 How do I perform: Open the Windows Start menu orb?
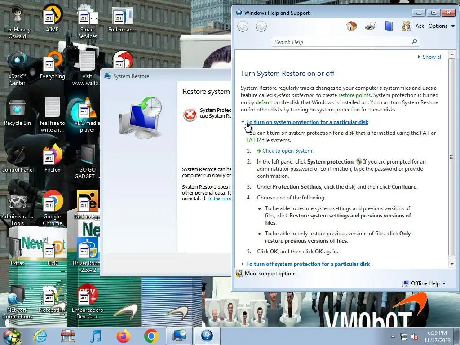pos(12,336)
